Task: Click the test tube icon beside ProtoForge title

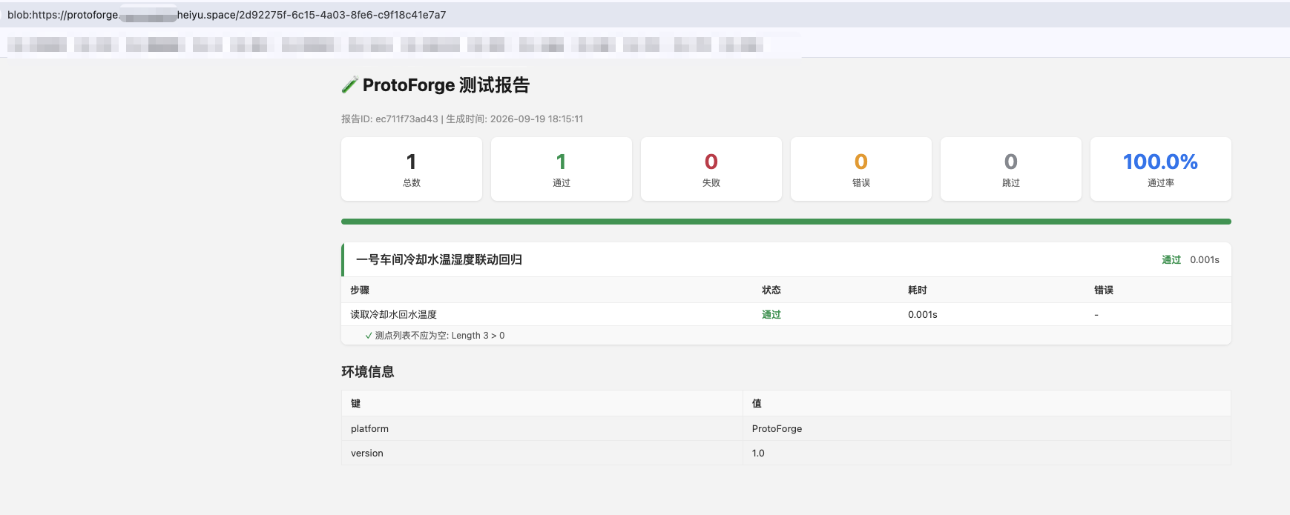Action: [x=349, y=85]
